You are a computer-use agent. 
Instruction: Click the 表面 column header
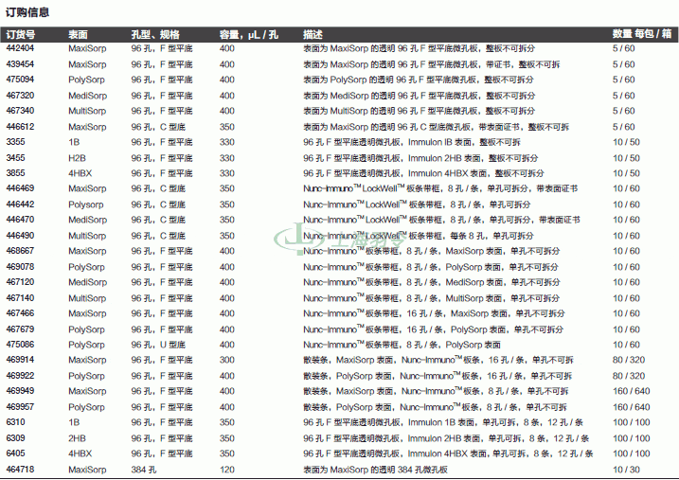(x=78, y=35)
